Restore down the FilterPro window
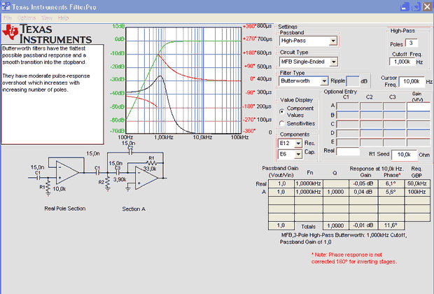 tap(416, 6)
